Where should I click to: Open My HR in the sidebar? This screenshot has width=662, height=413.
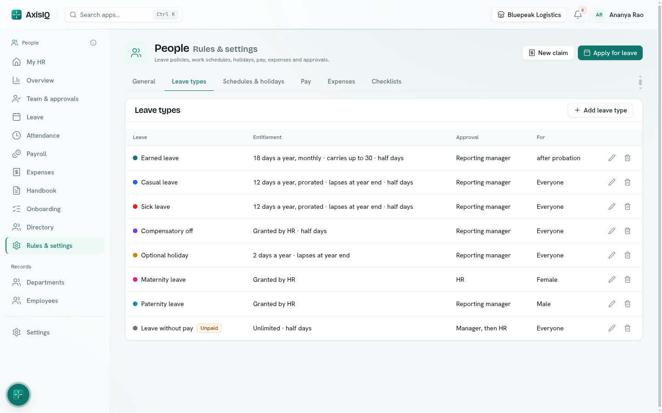(55, 62)
